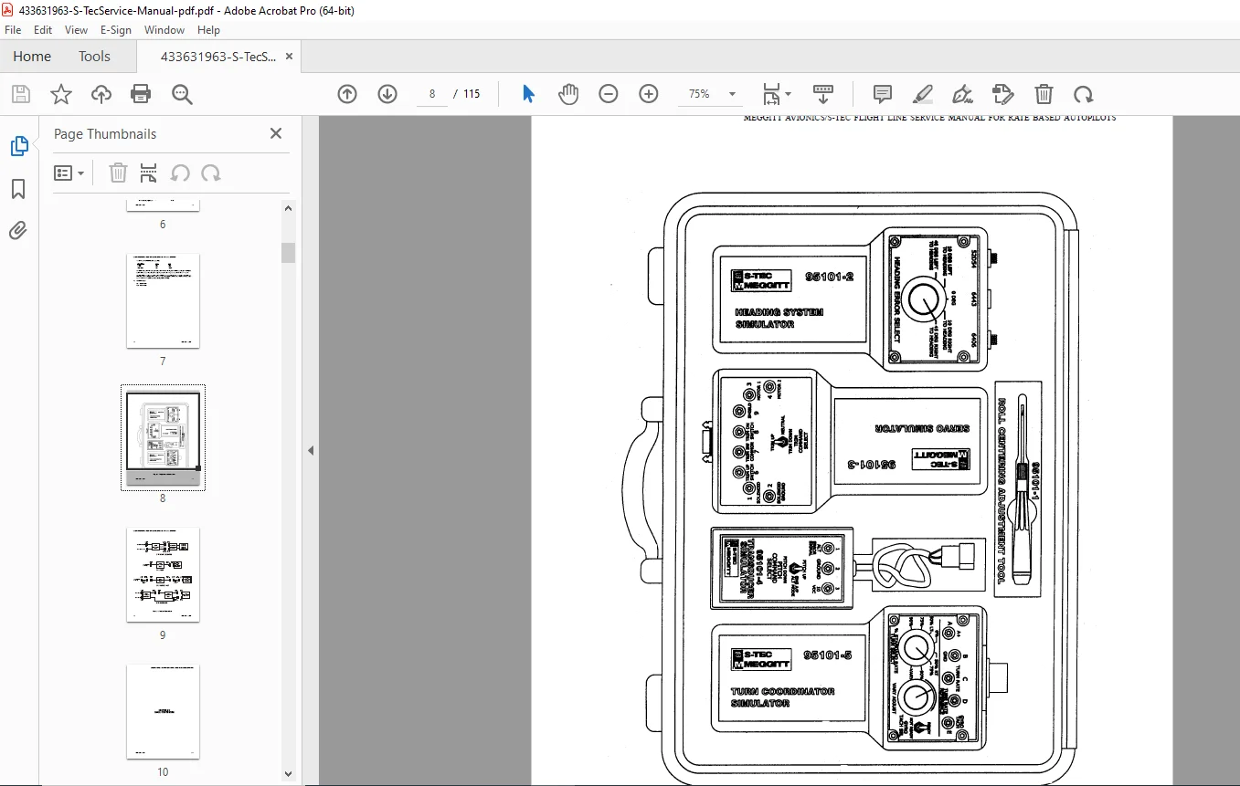Open the Window menu
The height and width of the screenshot is (786, 1240).
(164, 30)
